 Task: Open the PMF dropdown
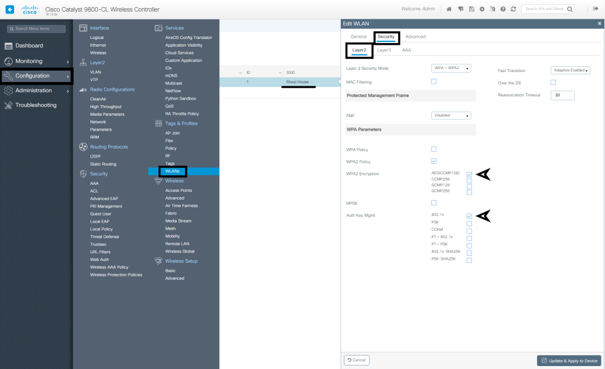point(451,116)
